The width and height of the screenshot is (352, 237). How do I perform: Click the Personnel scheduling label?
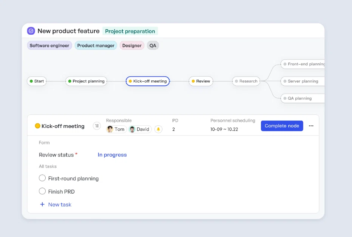click(233, 121)
